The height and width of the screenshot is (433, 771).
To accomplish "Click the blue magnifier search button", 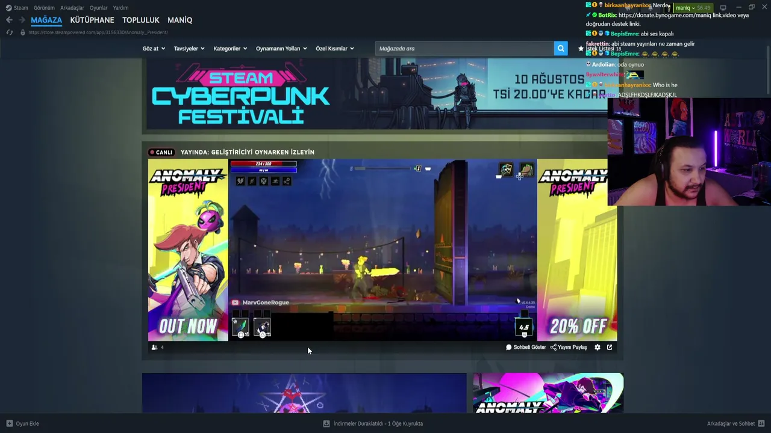I will click(x=561, y=49).
